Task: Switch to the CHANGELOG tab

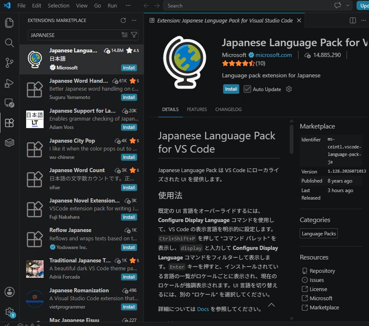Action: pos(229,109)
